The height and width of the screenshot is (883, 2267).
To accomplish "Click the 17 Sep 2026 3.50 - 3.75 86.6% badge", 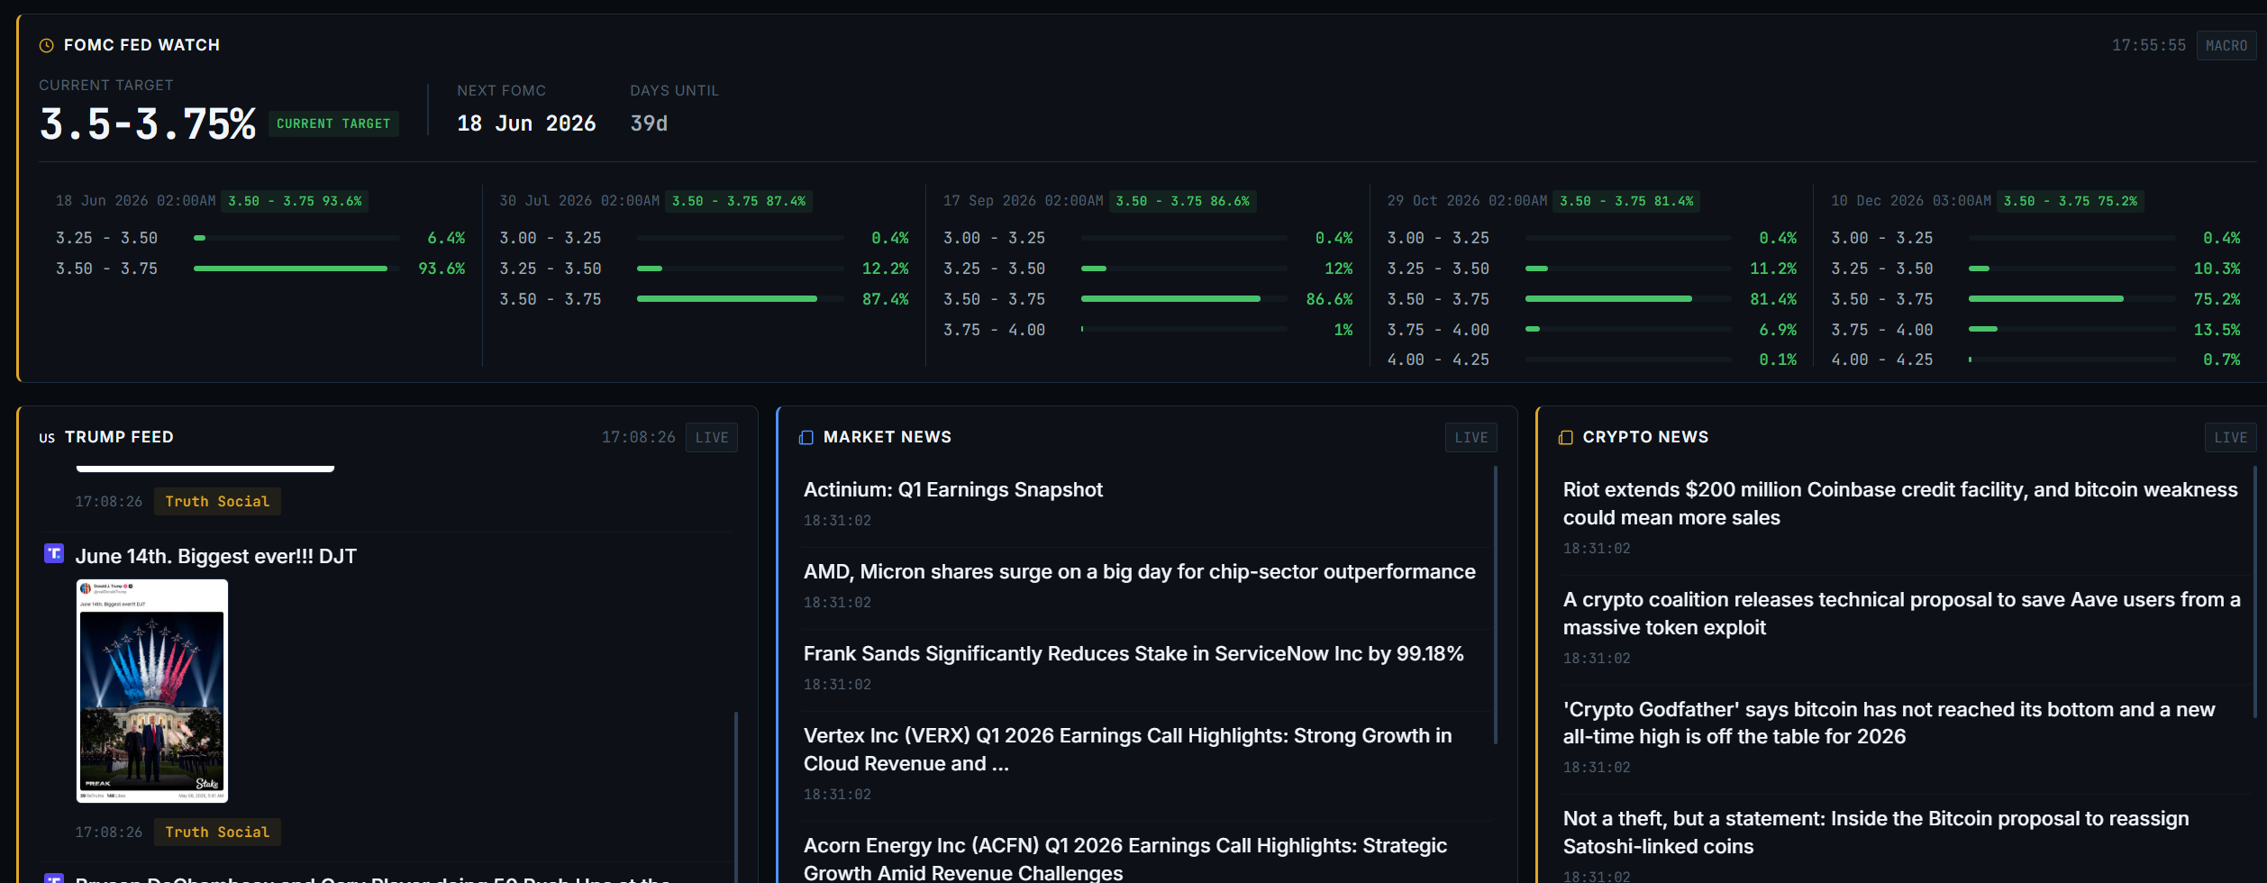I will coord(1182,201).
